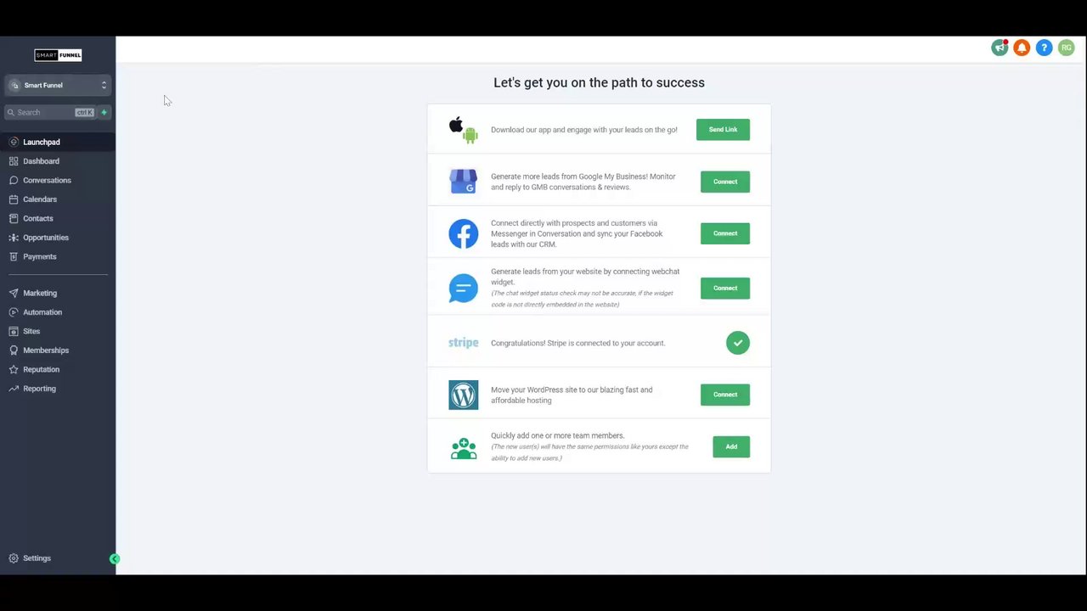Click the WordPress logo icon
Image resolution: width=1087 pixels, height=611 pixels.
click(x=464, y=395)
